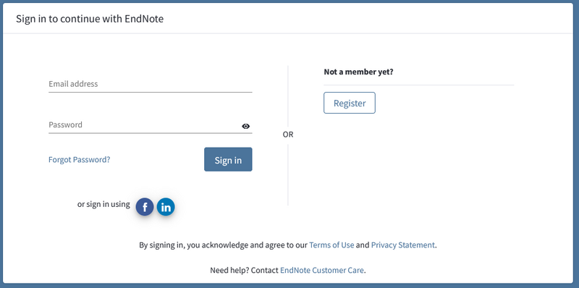Image resolution: width=579 pixels, height=288 pixels.
Task: Click the 'OR' divider label
Action: (288, 135)
